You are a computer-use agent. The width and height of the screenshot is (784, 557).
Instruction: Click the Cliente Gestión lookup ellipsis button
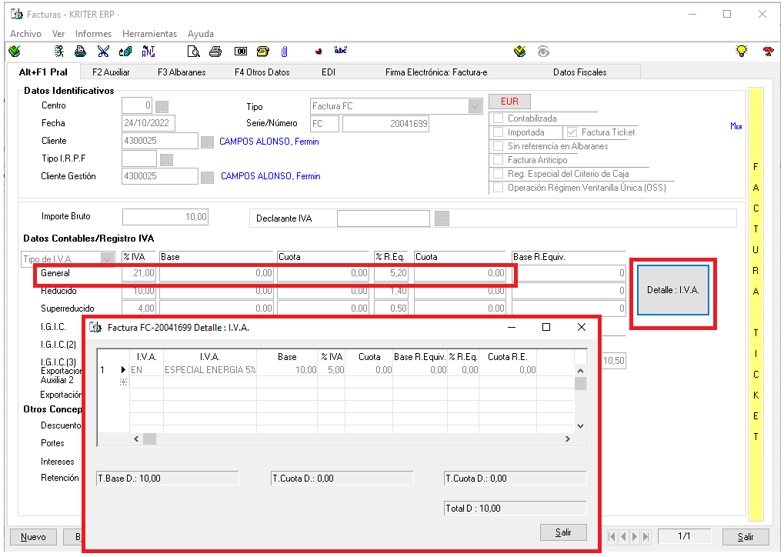pyautogui.click(x=207, y=178)
